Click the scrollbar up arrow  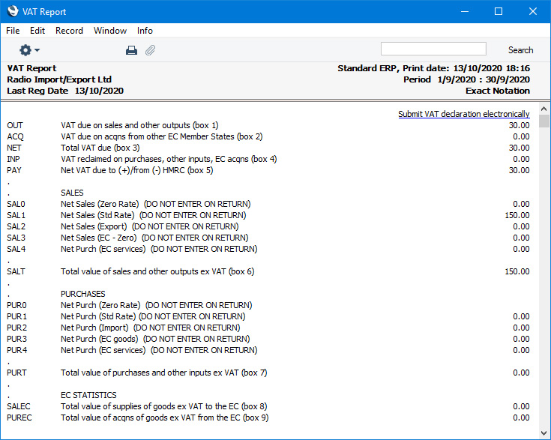pyautogui.click(x=544, y=109)
